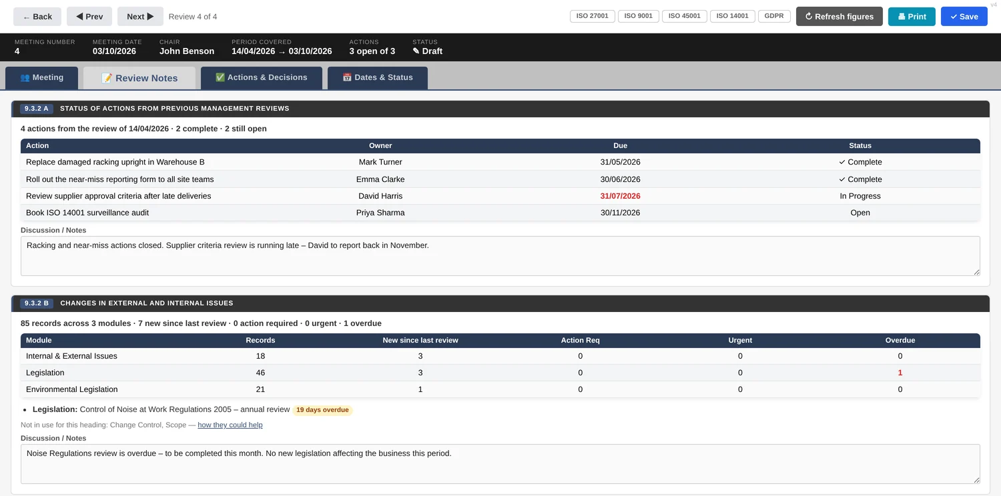Open the previous review with Prev
1001x496 pixels.
coord(89,17)
